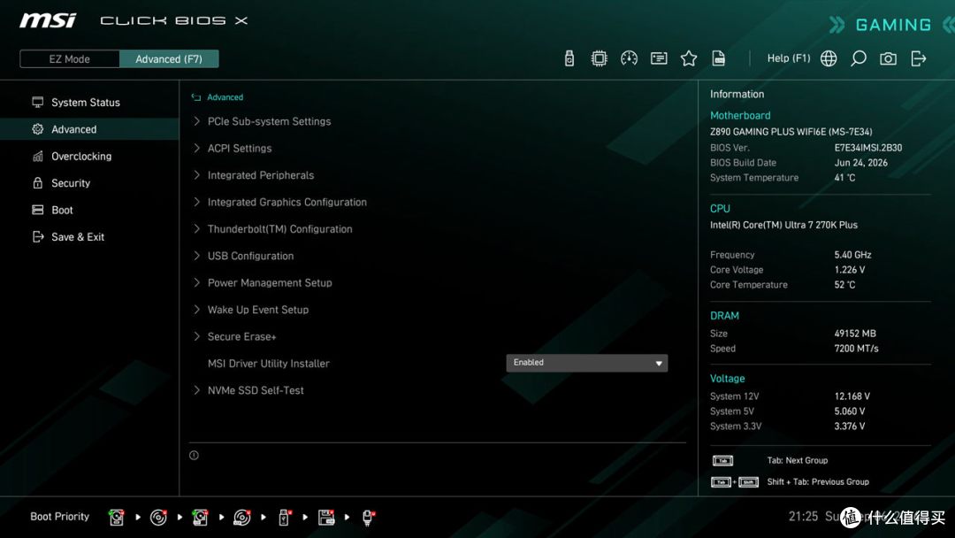Click the DRAM Speed value 7200 MT/s
The image size is (955, 538).
pos(856,349)
